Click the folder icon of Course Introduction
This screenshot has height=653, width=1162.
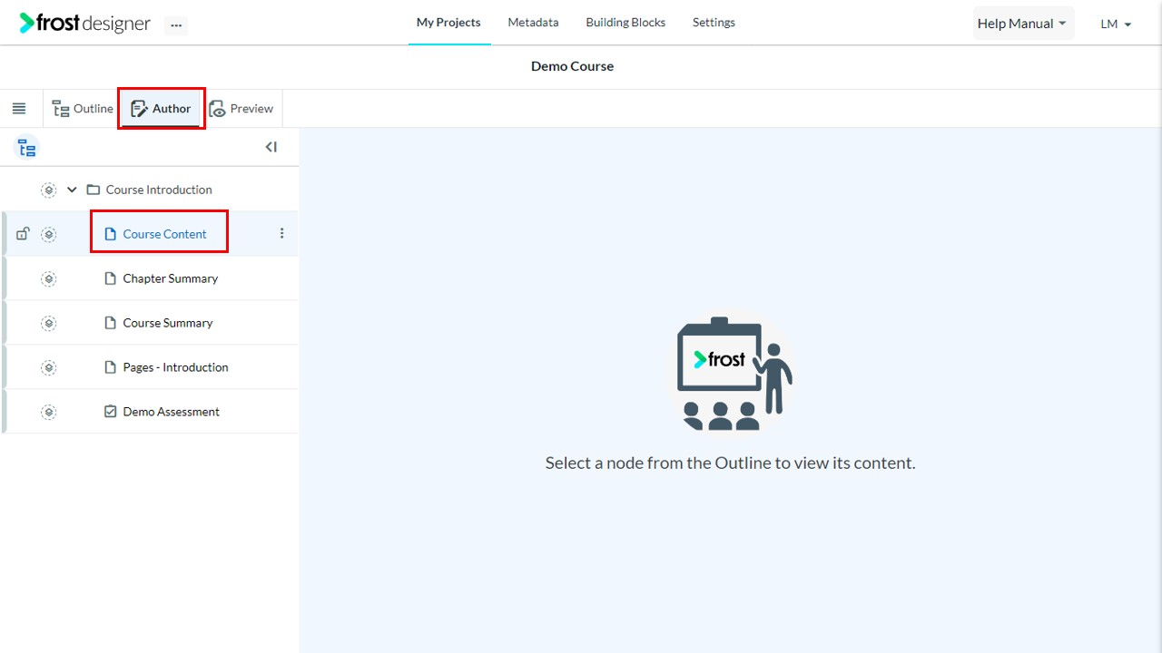tap(93, 190)
